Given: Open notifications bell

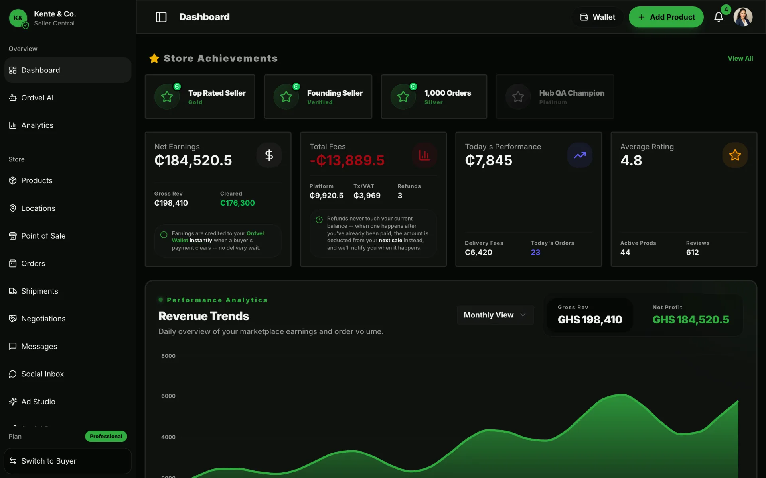Looking at the screenshot, I should click(718, 17).
